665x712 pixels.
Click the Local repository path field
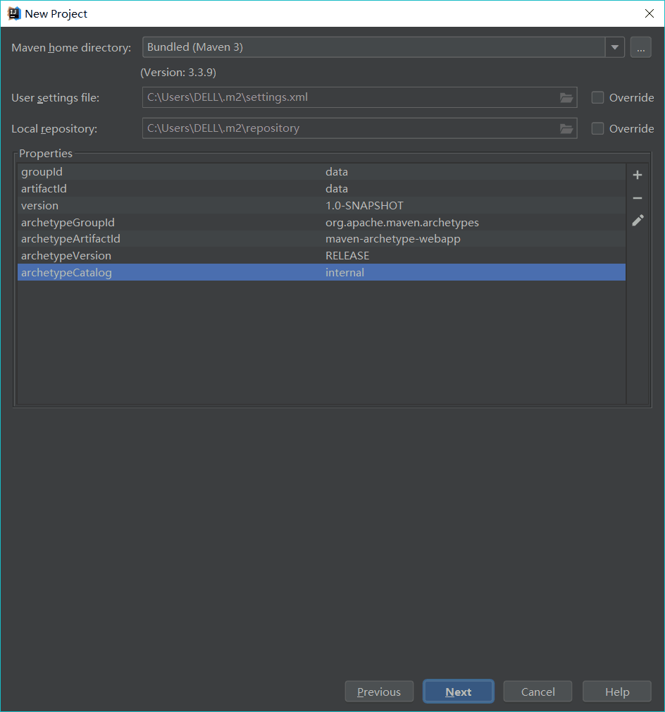point(359,128)
